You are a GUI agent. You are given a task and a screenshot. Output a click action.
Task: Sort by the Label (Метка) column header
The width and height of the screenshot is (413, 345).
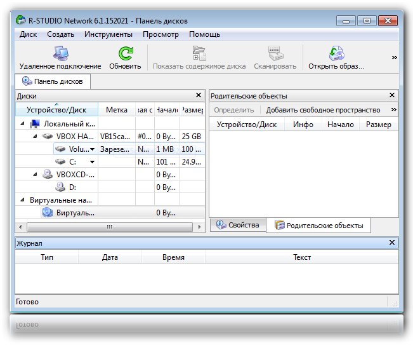point(117,110)
